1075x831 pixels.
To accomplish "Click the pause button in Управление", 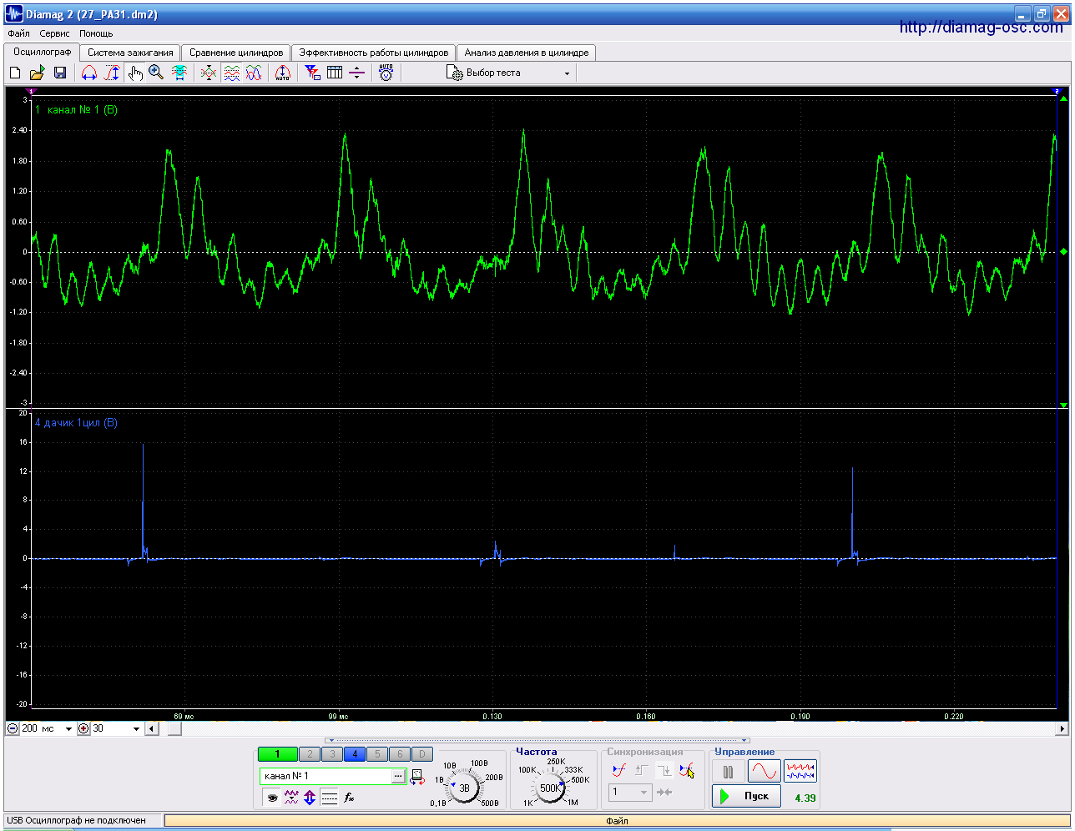I will 729,771.
